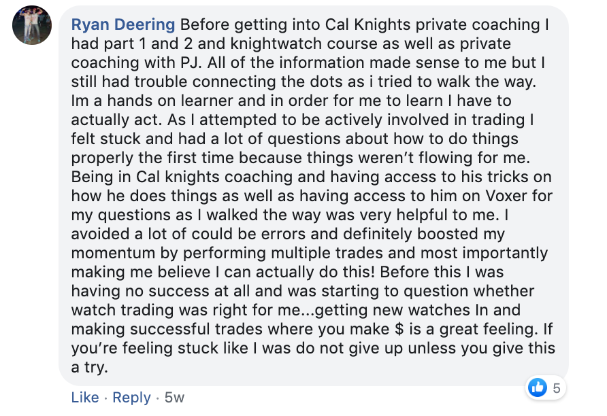Like Ryan Deering's comment
Image resolution: width=607 pixels, height=416 pixels.
click(85, 398)
